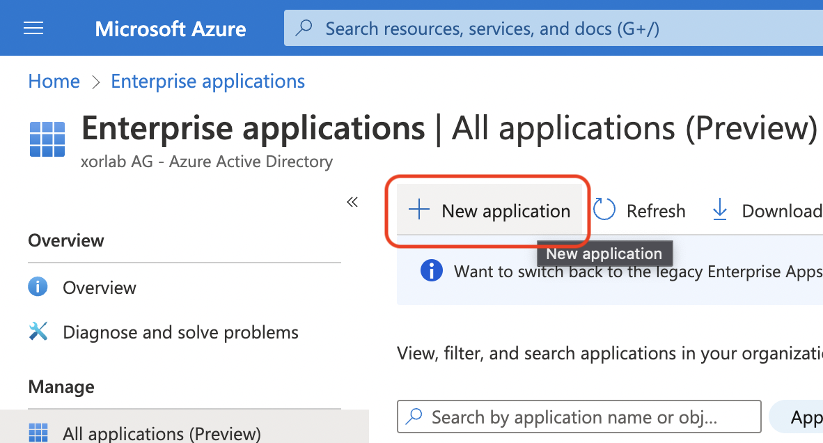Focus the Search by application name field
The width and height of the screenshot is (823, 443).
point(579,417)
